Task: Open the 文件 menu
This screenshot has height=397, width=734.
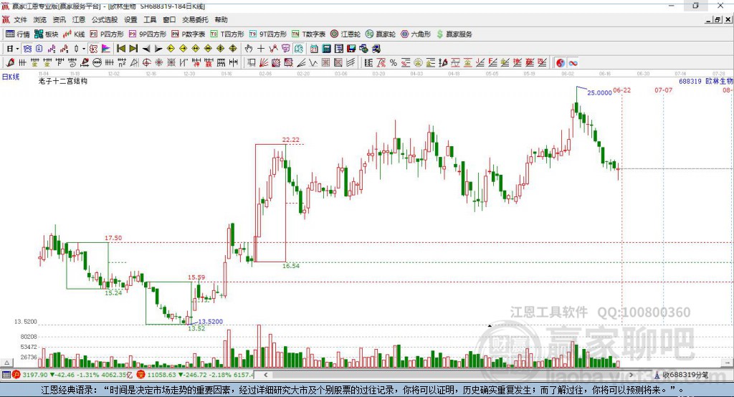Action: (x=21, y=19)
